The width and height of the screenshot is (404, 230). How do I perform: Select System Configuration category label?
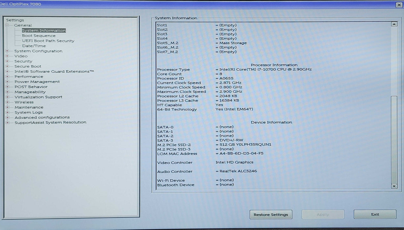click(38, 51)
